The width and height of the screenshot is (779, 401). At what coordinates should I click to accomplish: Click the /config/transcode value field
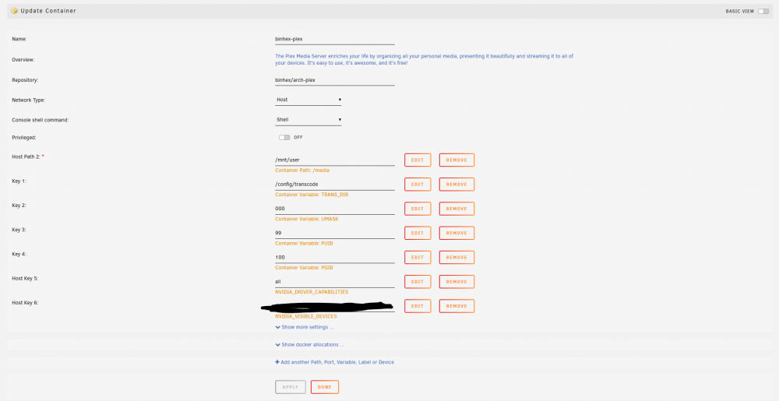(335, 185)
